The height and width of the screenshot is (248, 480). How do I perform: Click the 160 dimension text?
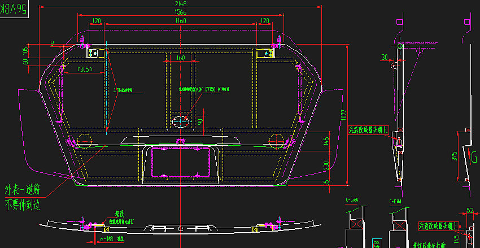180,58
